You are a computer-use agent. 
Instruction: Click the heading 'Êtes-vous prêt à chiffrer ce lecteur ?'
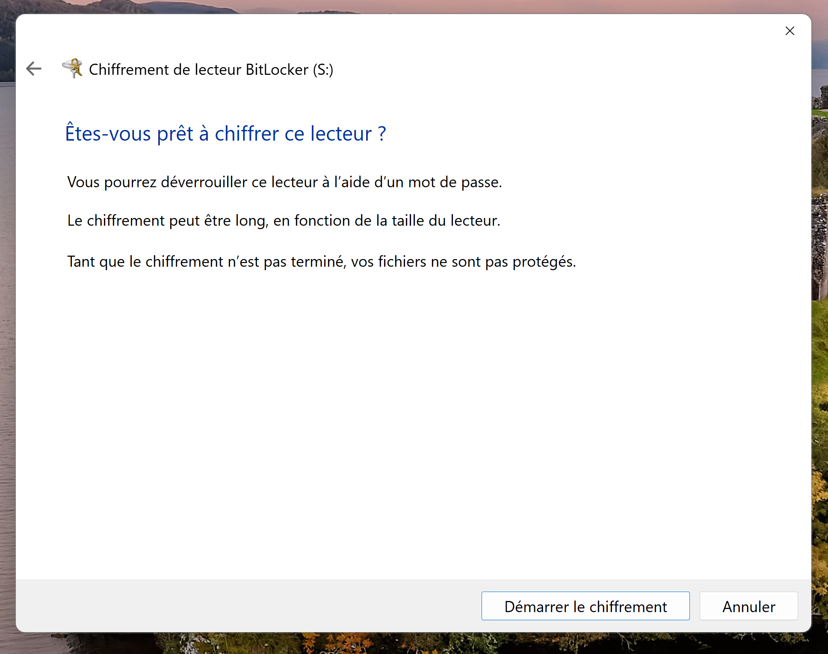pos(226,133)
